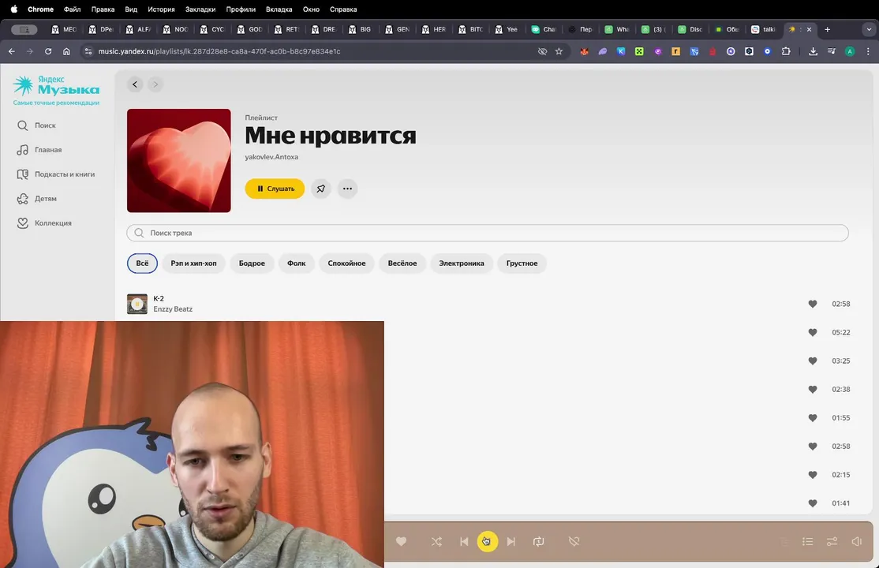Filter tracks by Рэп и хип-хоп
Image resolution: width=879 pixels, height=568 pixels.
click(x=193, y=263)
